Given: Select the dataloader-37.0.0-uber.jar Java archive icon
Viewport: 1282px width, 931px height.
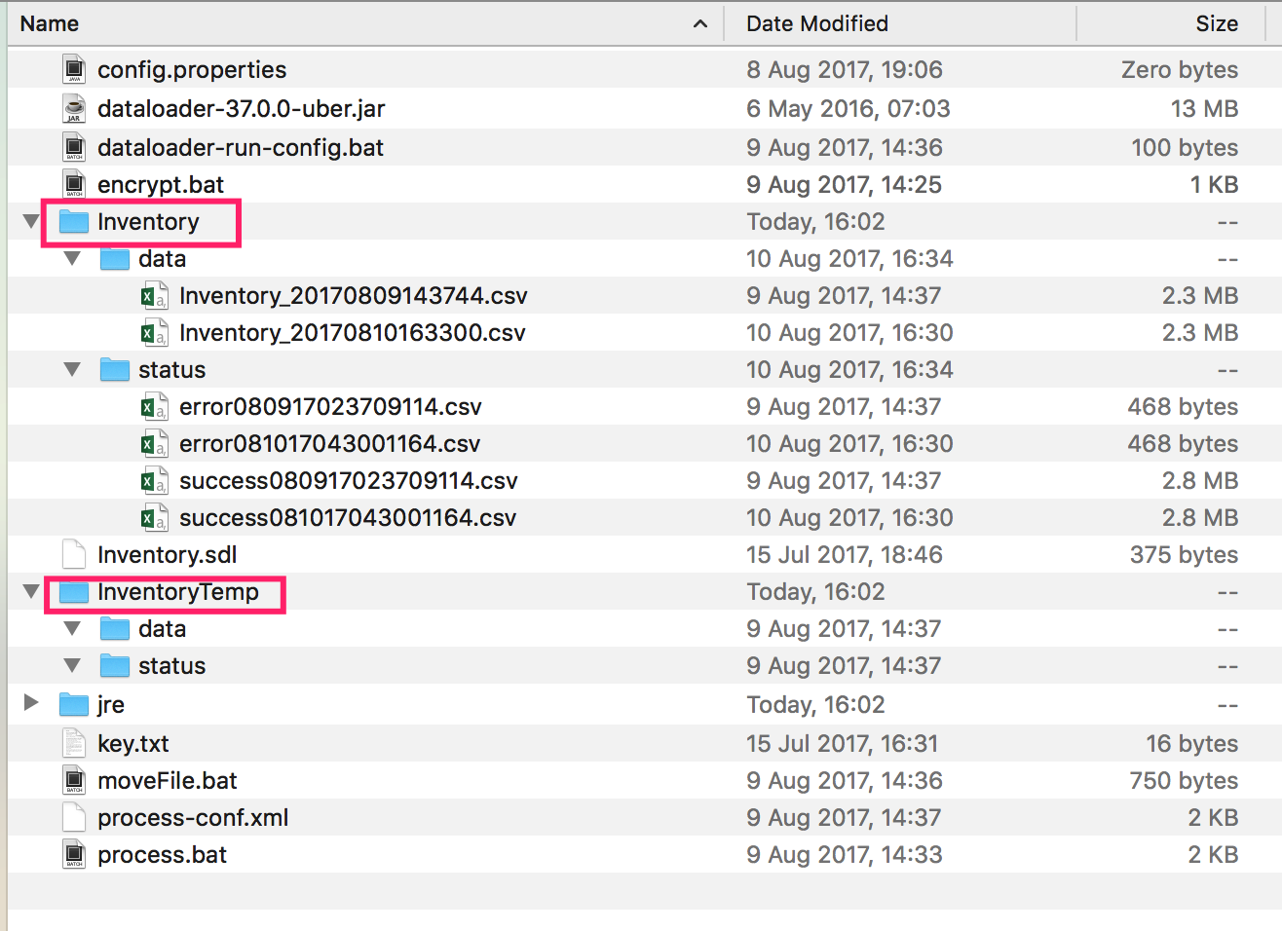Looking at the screenshot, I should pos(74,108).
